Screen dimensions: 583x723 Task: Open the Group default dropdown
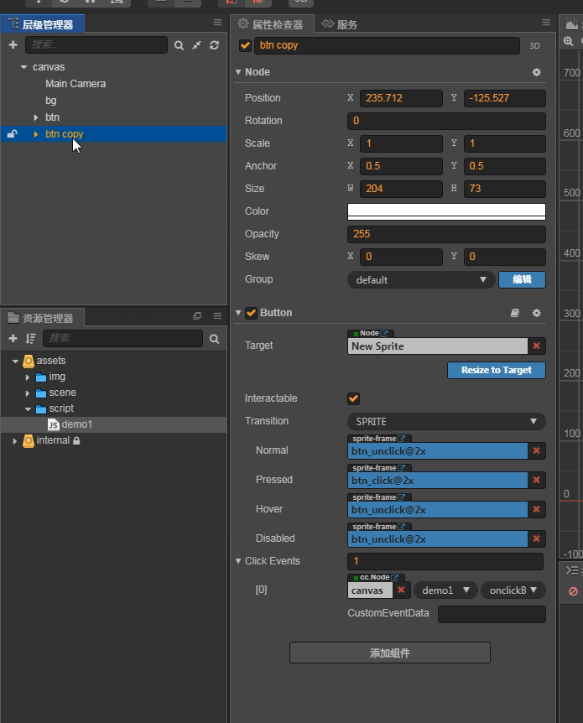tap(421, 279)
